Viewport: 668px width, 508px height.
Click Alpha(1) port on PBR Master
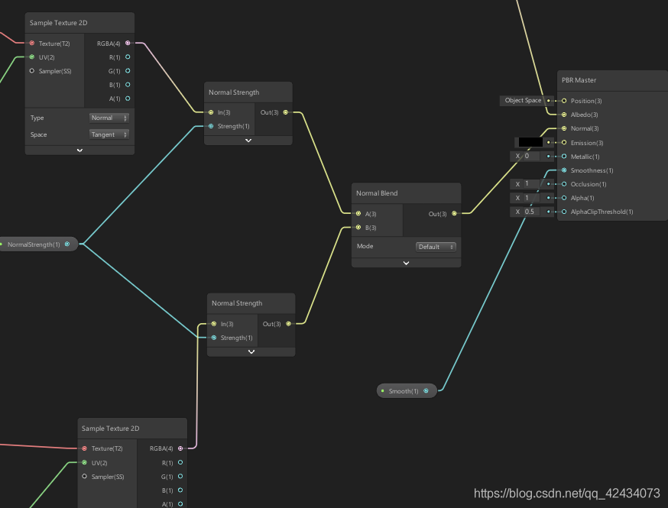click(x=564, y=198)
